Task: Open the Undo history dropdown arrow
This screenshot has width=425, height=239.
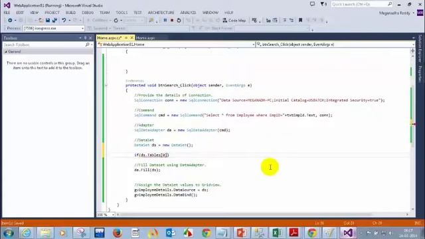Action: (x=69, y=21)
